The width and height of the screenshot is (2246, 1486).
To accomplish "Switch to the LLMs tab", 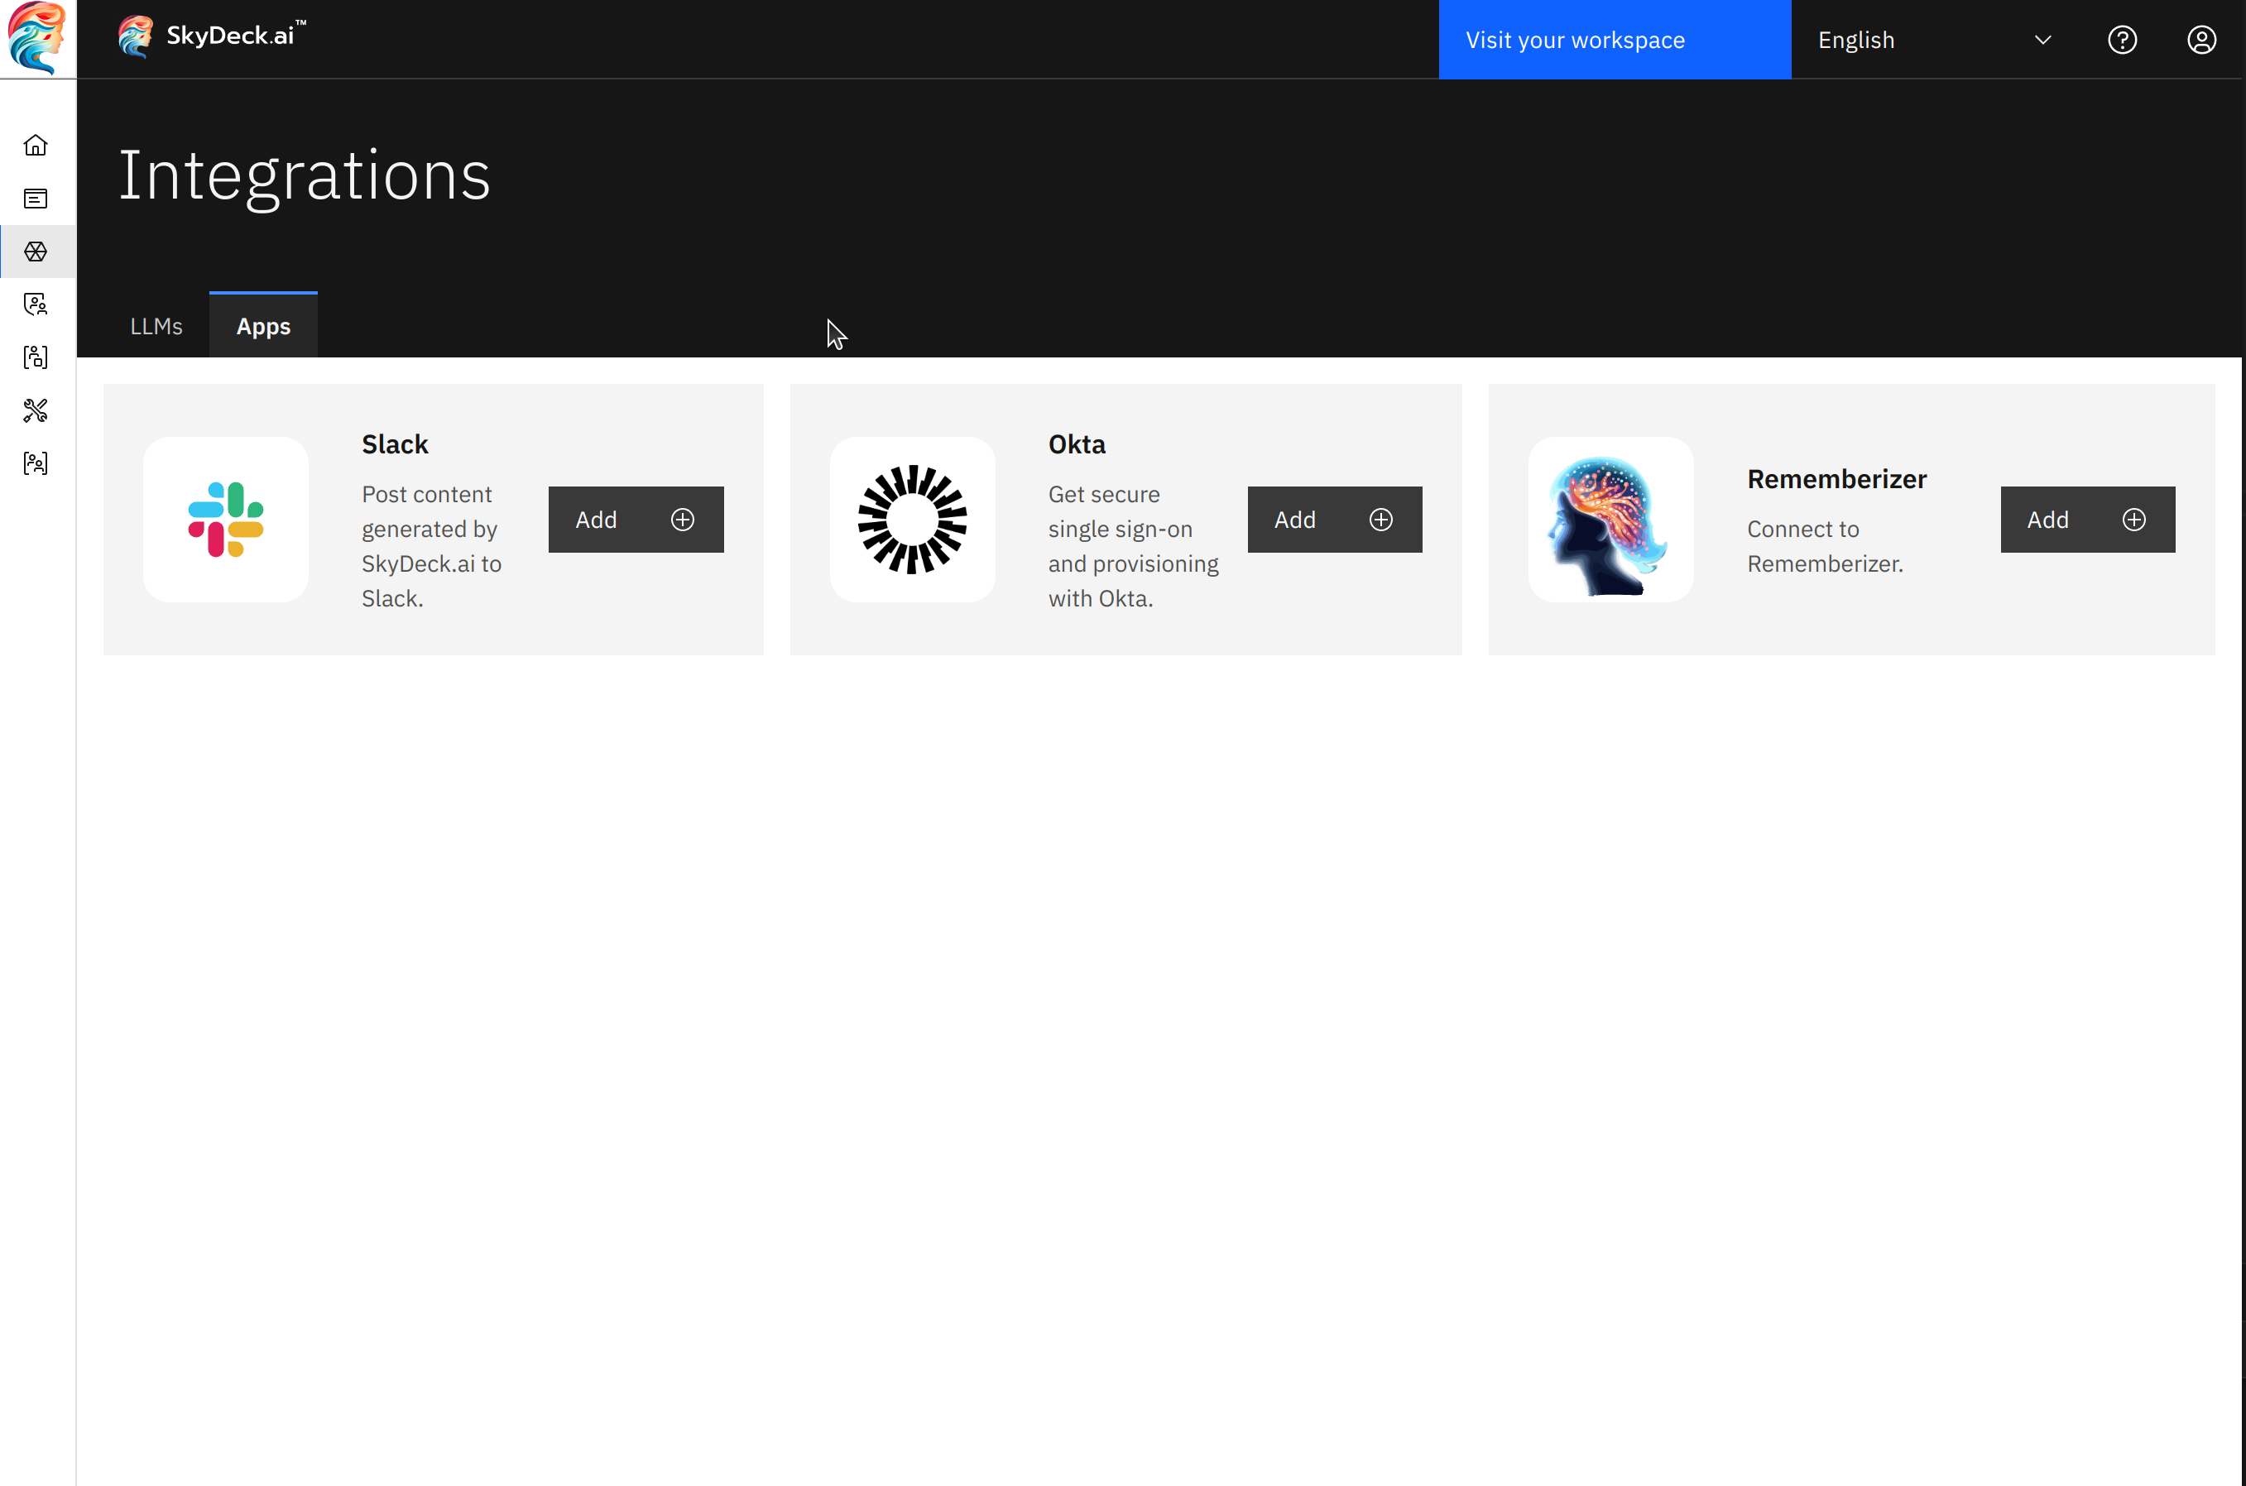I will tap(156, 325).
